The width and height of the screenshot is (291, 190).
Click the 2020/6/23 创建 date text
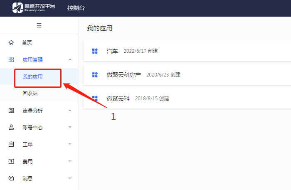(x=163, y=75)
